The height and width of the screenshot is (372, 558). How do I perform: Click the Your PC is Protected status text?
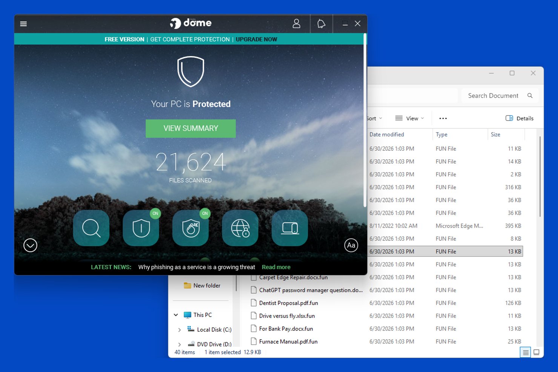(191, 104)
